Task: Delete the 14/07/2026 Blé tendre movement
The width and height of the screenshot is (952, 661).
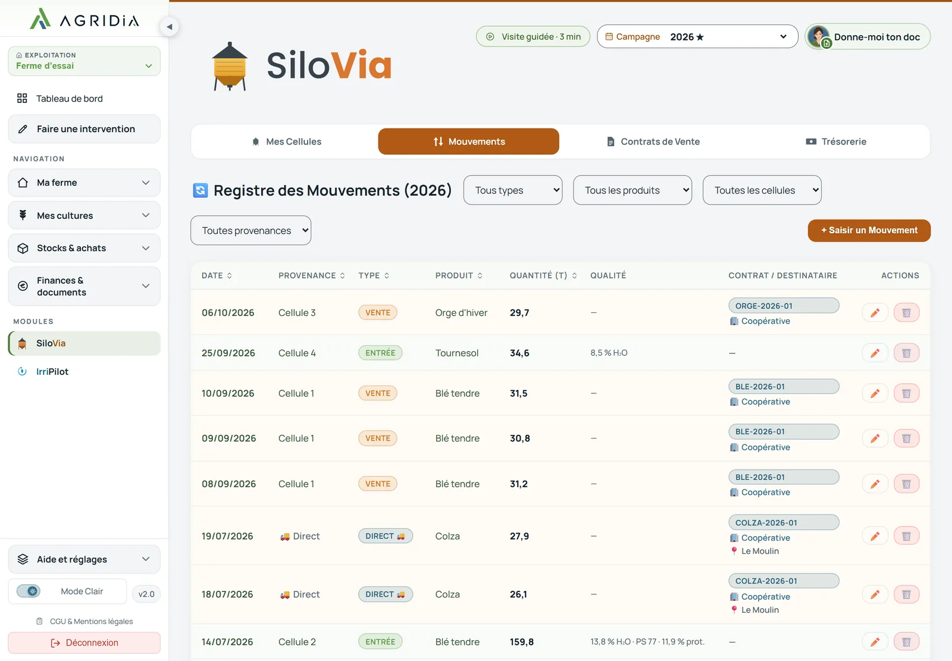Action: pyautogui.click(x=906, y=642)
